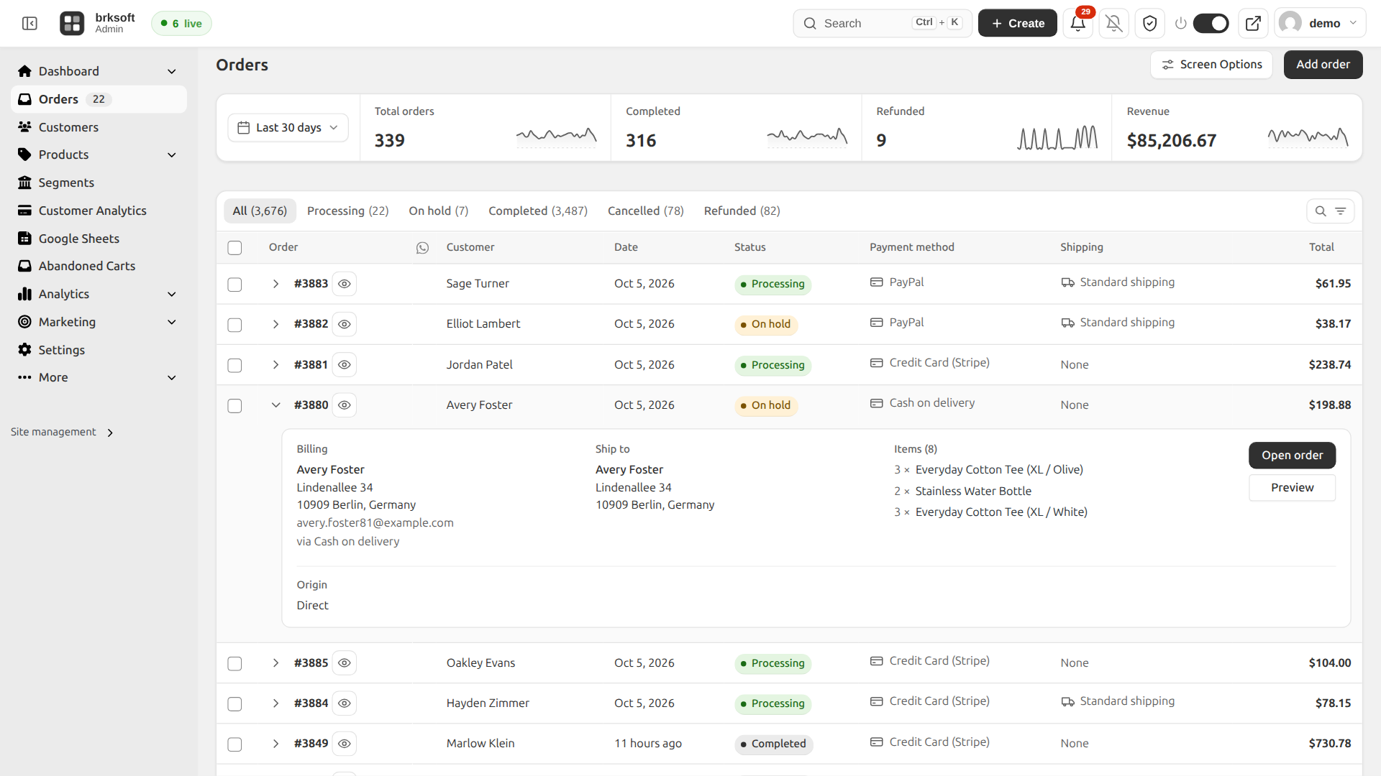Preview order #3885 with eye icon
Image resolution: width=1381 pixels, height=776 pixels.
[x=345, y=663]
